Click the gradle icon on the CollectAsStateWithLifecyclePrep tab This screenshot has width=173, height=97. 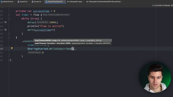pos(87,2)
